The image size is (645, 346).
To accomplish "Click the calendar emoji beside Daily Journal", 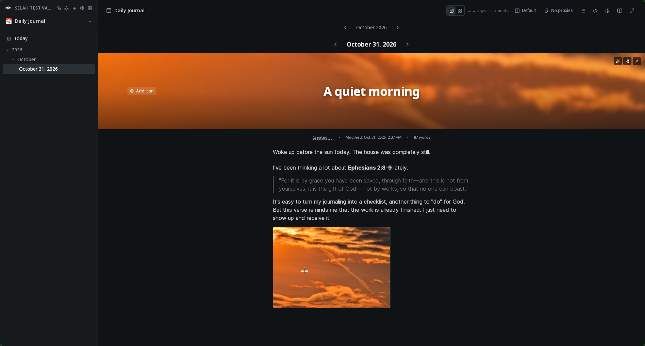I will tap(9, 21).
